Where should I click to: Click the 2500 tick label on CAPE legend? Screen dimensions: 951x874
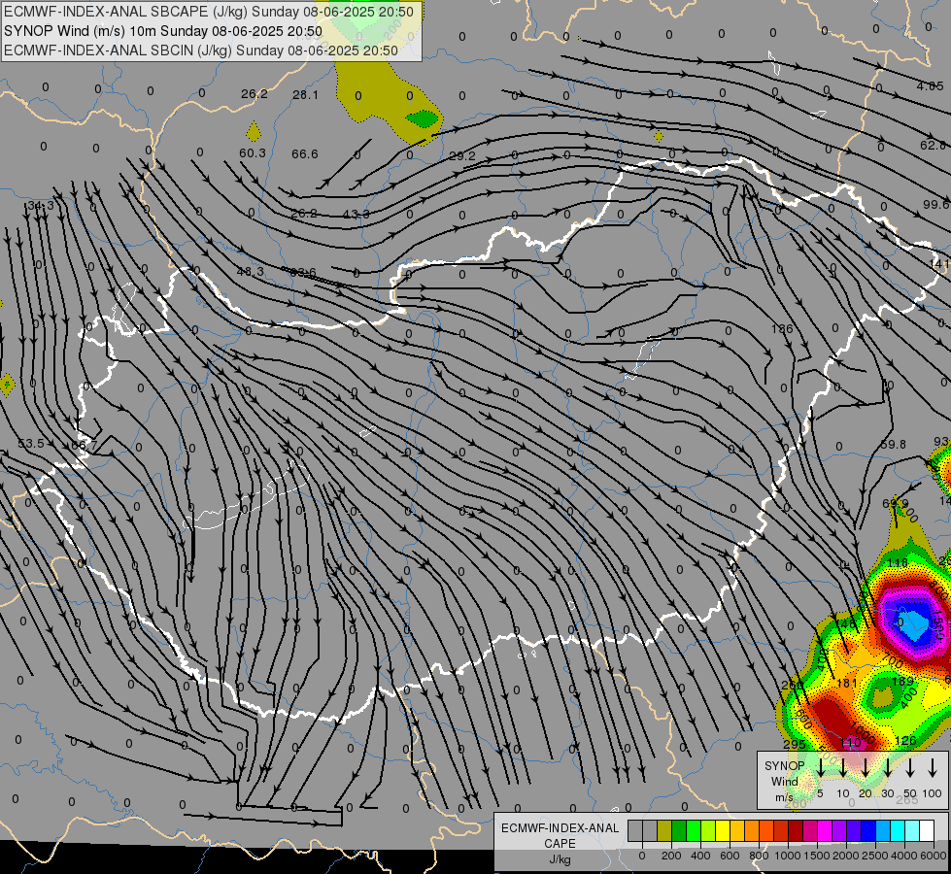(x=875, y=856)
